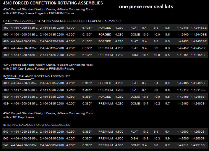Screen dimensions: 209x151
Task: Open part number 1-42445
Action: [183, 28]
